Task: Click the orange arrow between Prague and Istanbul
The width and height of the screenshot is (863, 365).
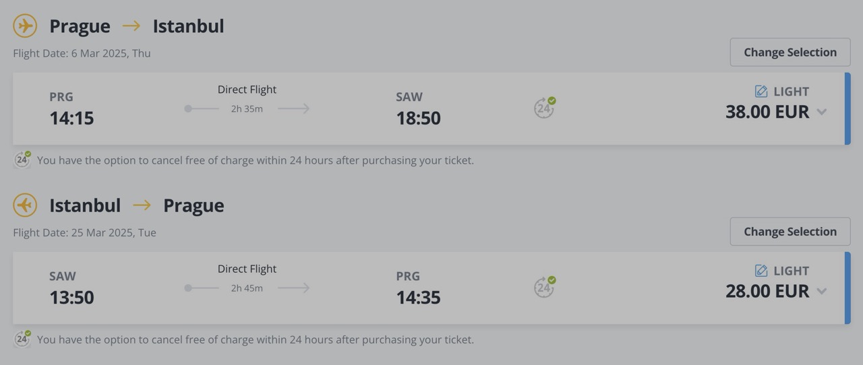Action: [131, 26]
